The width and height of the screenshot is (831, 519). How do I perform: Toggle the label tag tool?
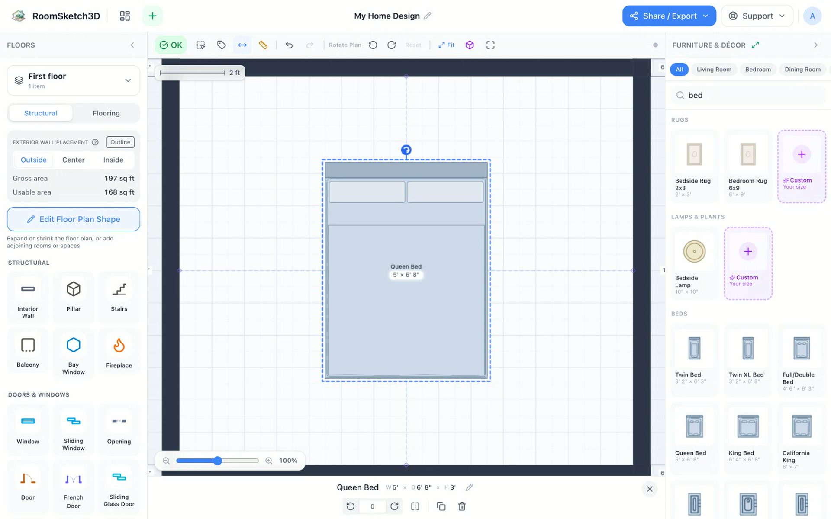(x=221, y=45)
